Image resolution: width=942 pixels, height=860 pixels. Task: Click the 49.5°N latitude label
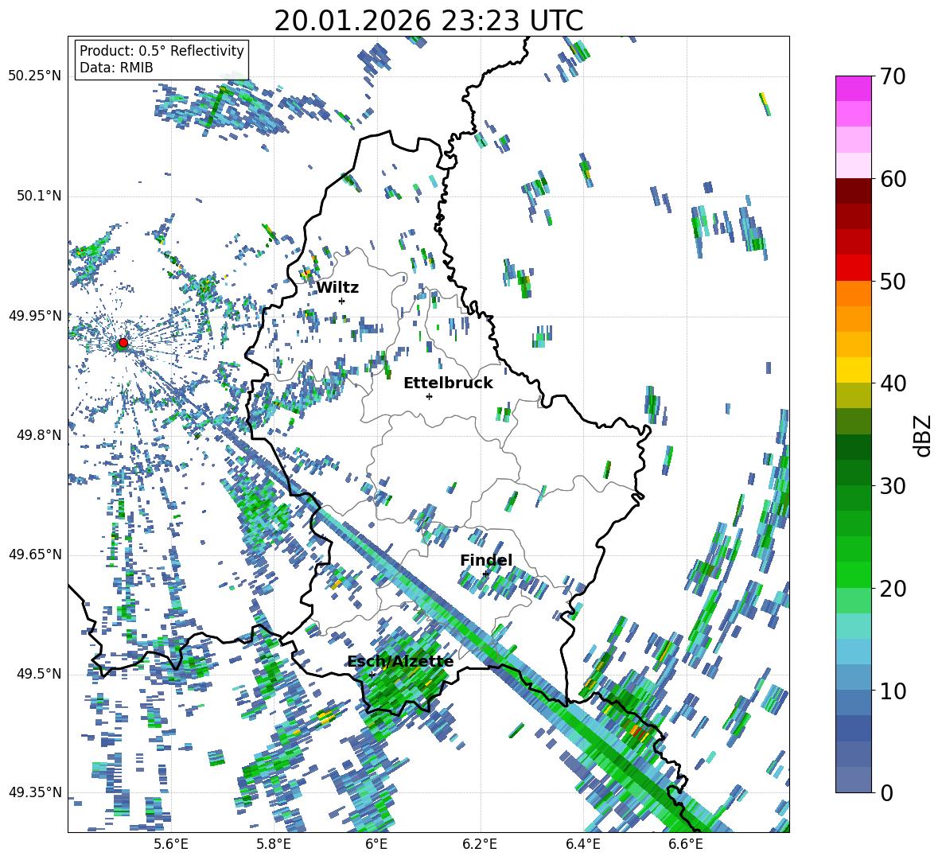click(38, 674)
